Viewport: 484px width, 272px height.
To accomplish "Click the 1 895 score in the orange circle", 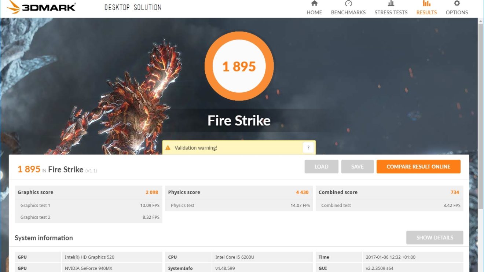I will 239,66.
